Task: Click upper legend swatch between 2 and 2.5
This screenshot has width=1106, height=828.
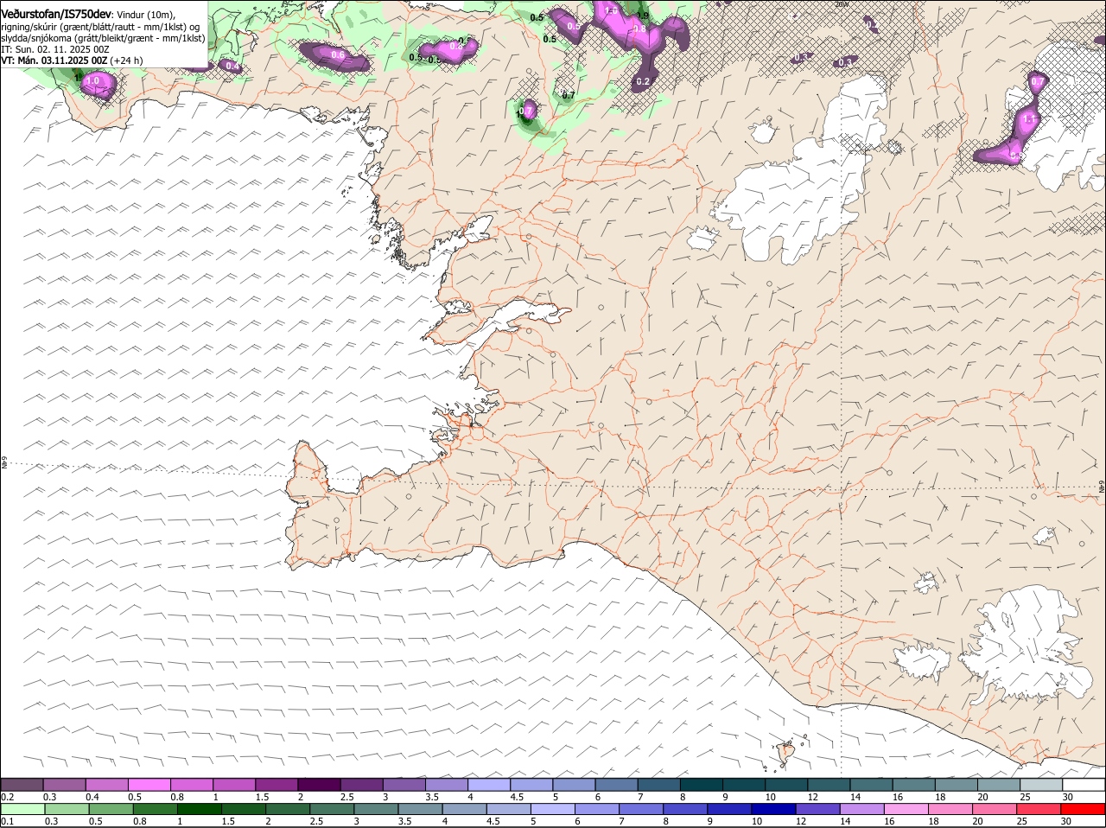Action: tap(318, 784)
